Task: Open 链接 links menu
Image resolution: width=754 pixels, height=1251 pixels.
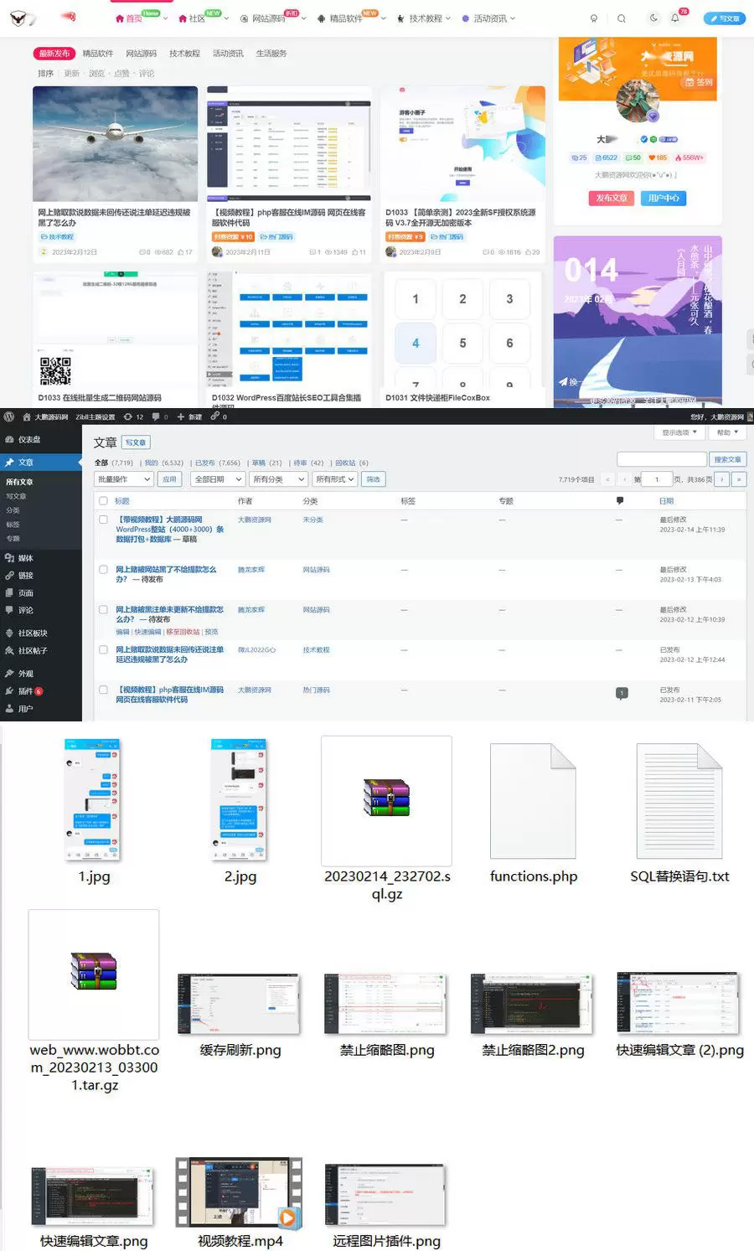Action: coord(41,576)
